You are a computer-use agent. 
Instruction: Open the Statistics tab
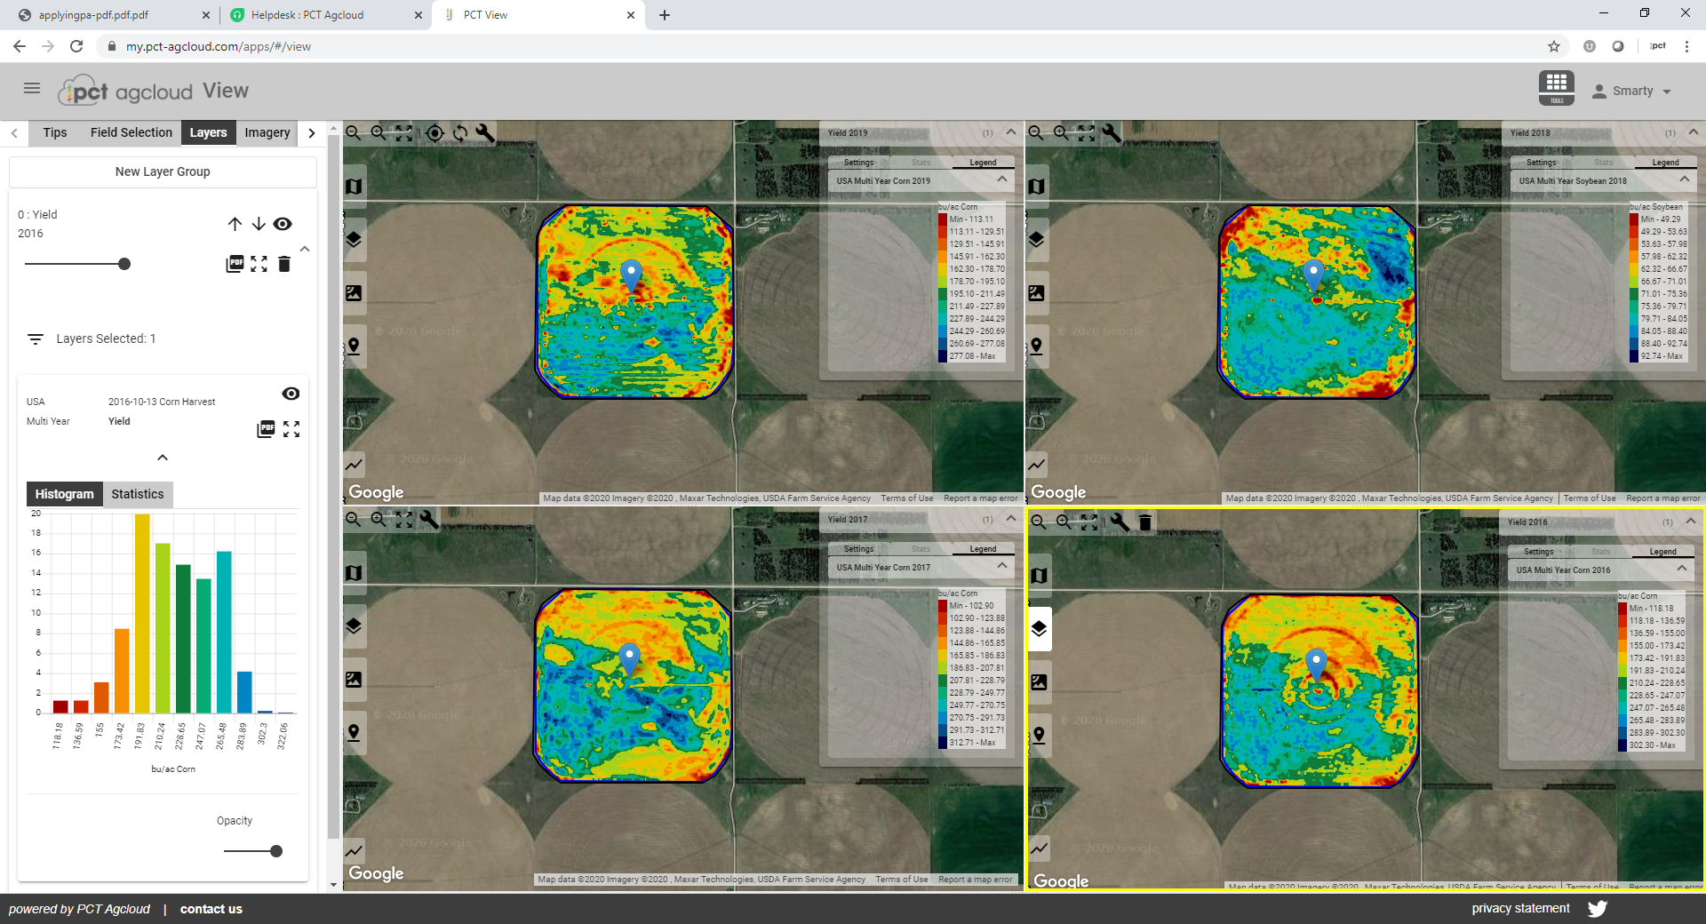pos(138,494)
